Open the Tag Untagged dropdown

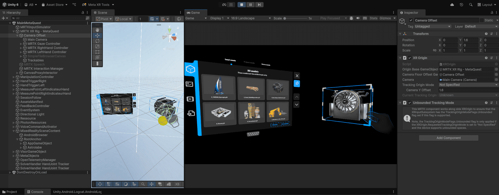pos(433,26)
